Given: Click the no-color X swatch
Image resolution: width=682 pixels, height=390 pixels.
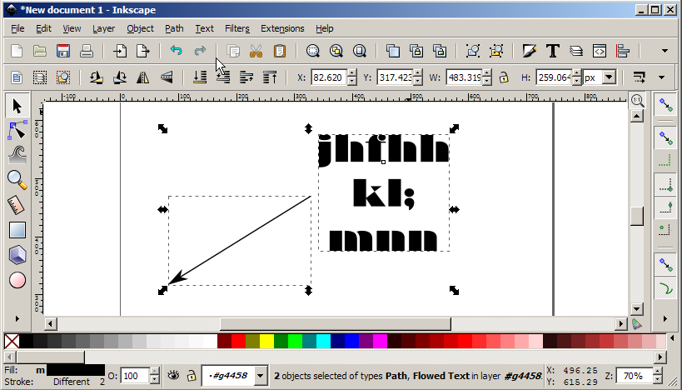Looking at the screenshot, I should pyautogui.click(x=12, y=342).
